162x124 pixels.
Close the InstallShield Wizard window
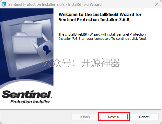(157, 4)
